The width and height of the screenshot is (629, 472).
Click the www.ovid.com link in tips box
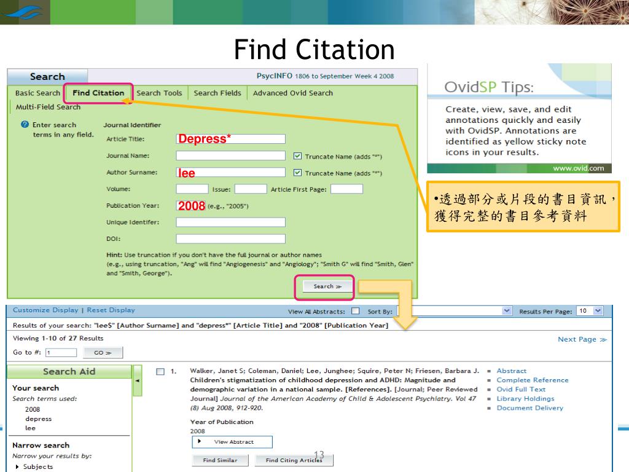pyautogui.click(x=579, y=168)
